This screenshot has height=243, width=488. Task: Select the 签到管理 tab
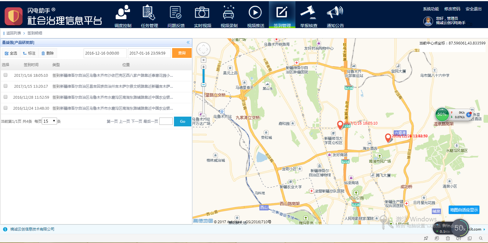[x=282, y=15]
